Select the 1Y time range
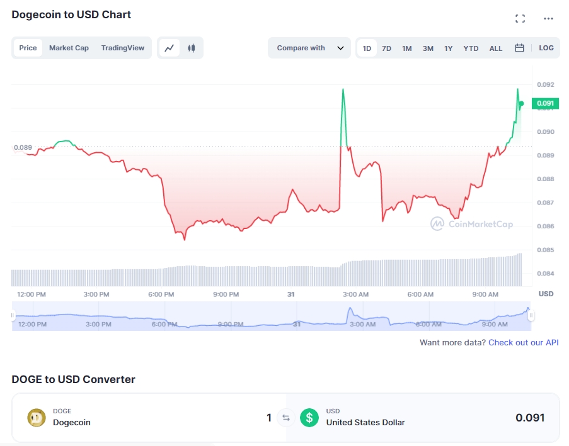The image size is (569, 446). [x=448, y=48]
